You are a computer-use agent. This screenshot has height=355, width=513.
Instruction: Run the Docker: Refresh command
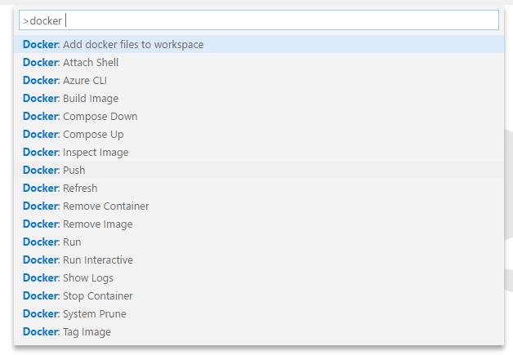259,188
